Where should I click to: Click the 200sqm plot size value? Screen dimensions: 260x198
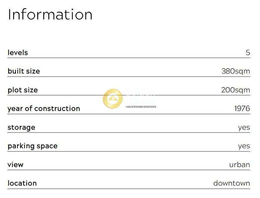pyautogui.click(x=235, y=90)
